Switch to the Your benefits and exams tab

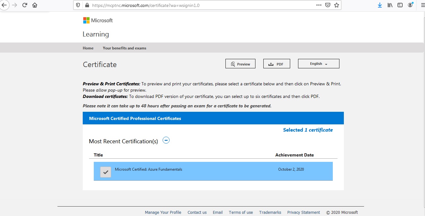(x=124, y=48)
